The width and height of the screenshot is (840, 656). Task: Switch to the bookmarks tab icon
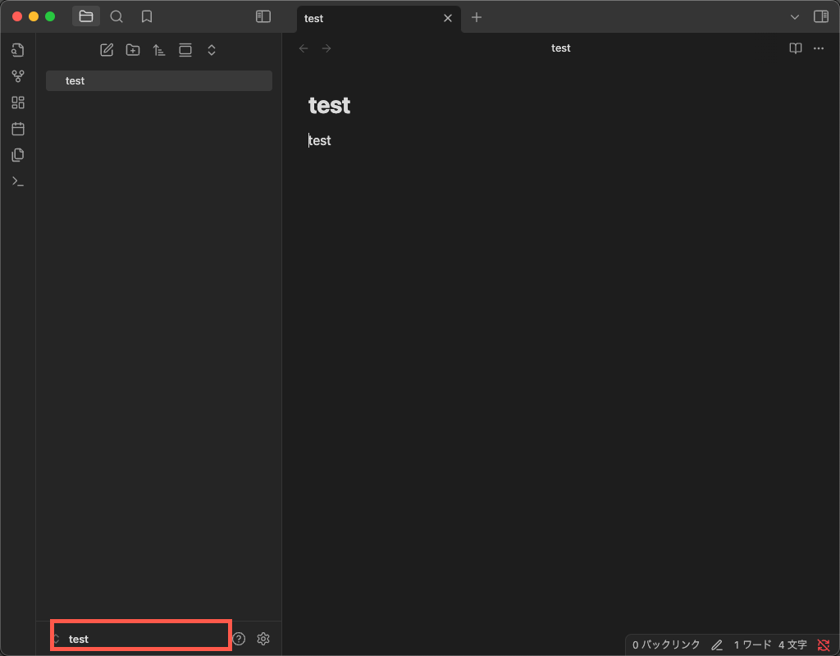pos(147,16)
